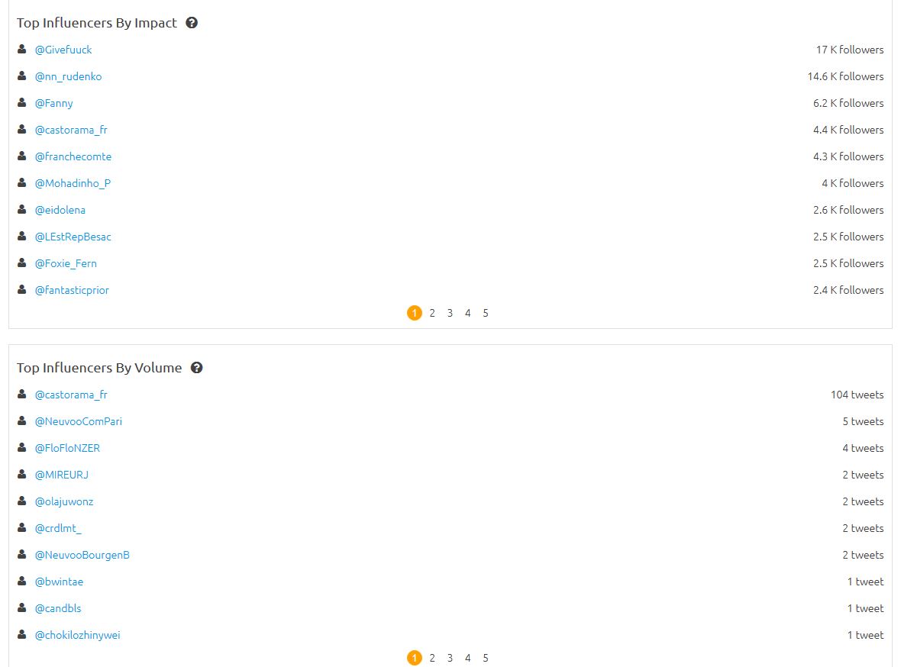
Task: Click the user icon beside @chokilozhinywei
Action: pos(22,634)
